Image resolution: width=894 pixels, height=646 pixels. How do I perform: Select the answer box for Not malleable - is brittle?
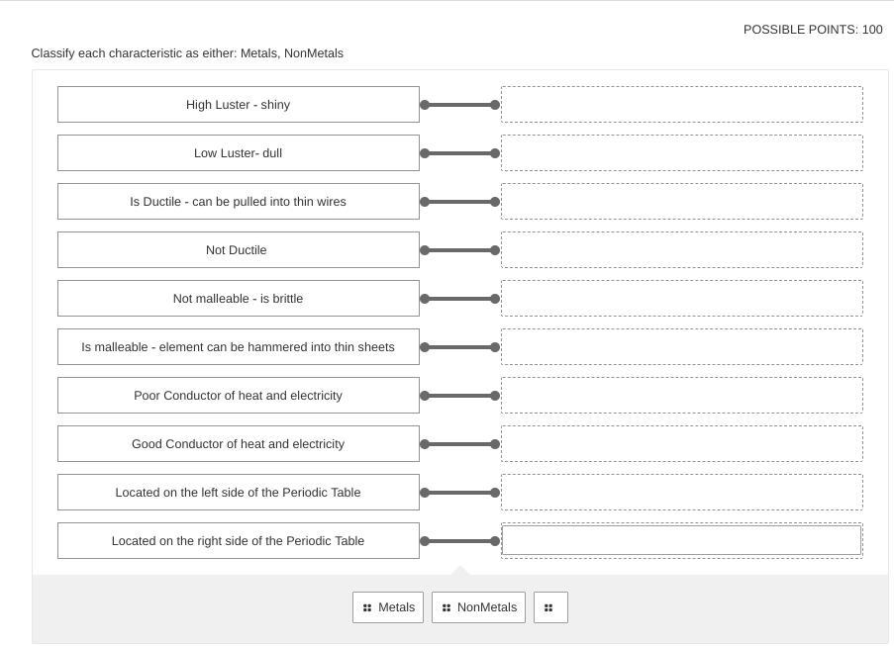(681, 299)
